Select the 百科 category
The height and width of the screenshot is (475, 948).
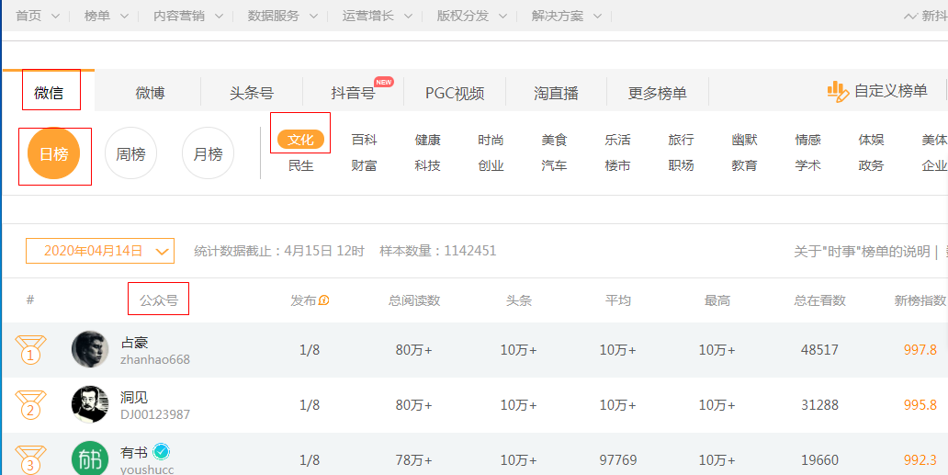364,140
